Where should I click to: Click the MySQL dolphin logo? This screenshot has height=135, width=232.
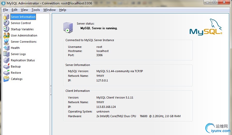click(206, 27)
